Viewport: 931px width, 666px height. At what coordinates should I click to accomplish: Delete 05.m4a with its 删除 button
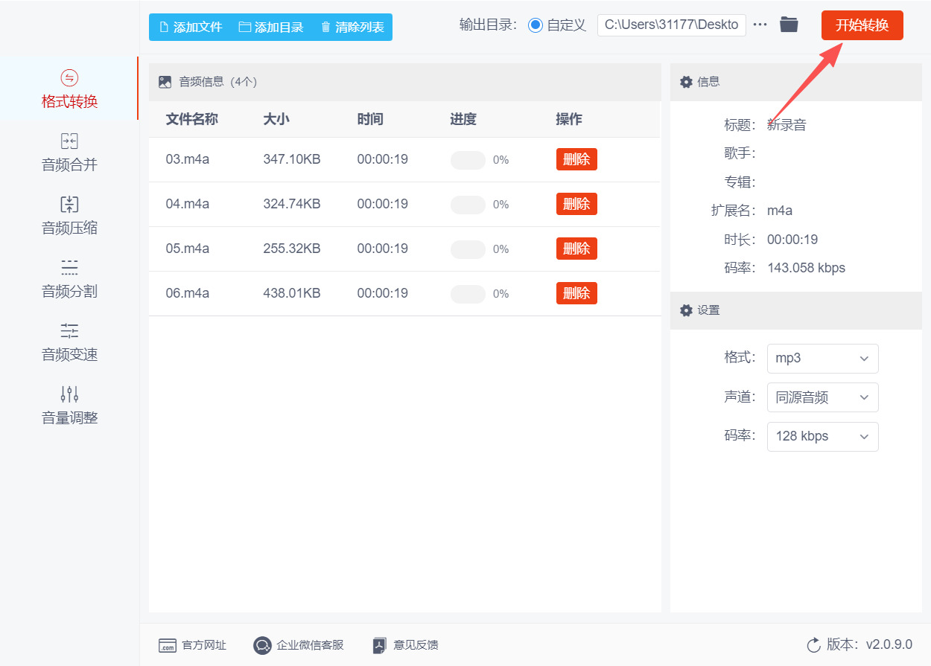point(576,249)
